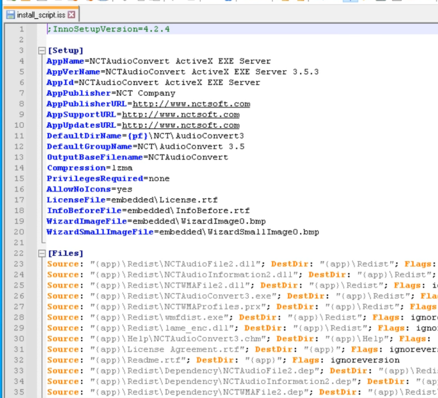Screen dimensions: 438x398
Task: Collapse the [Files] section fold marker
Action: [x=41, y=253]
